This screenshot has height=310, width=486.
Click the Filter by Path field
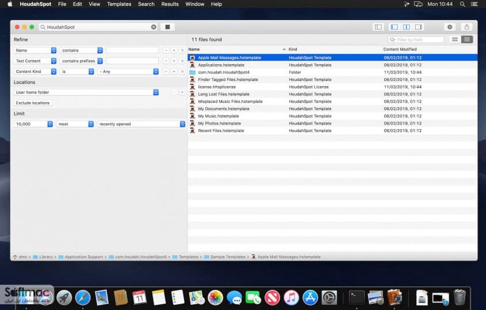(416, 40)
